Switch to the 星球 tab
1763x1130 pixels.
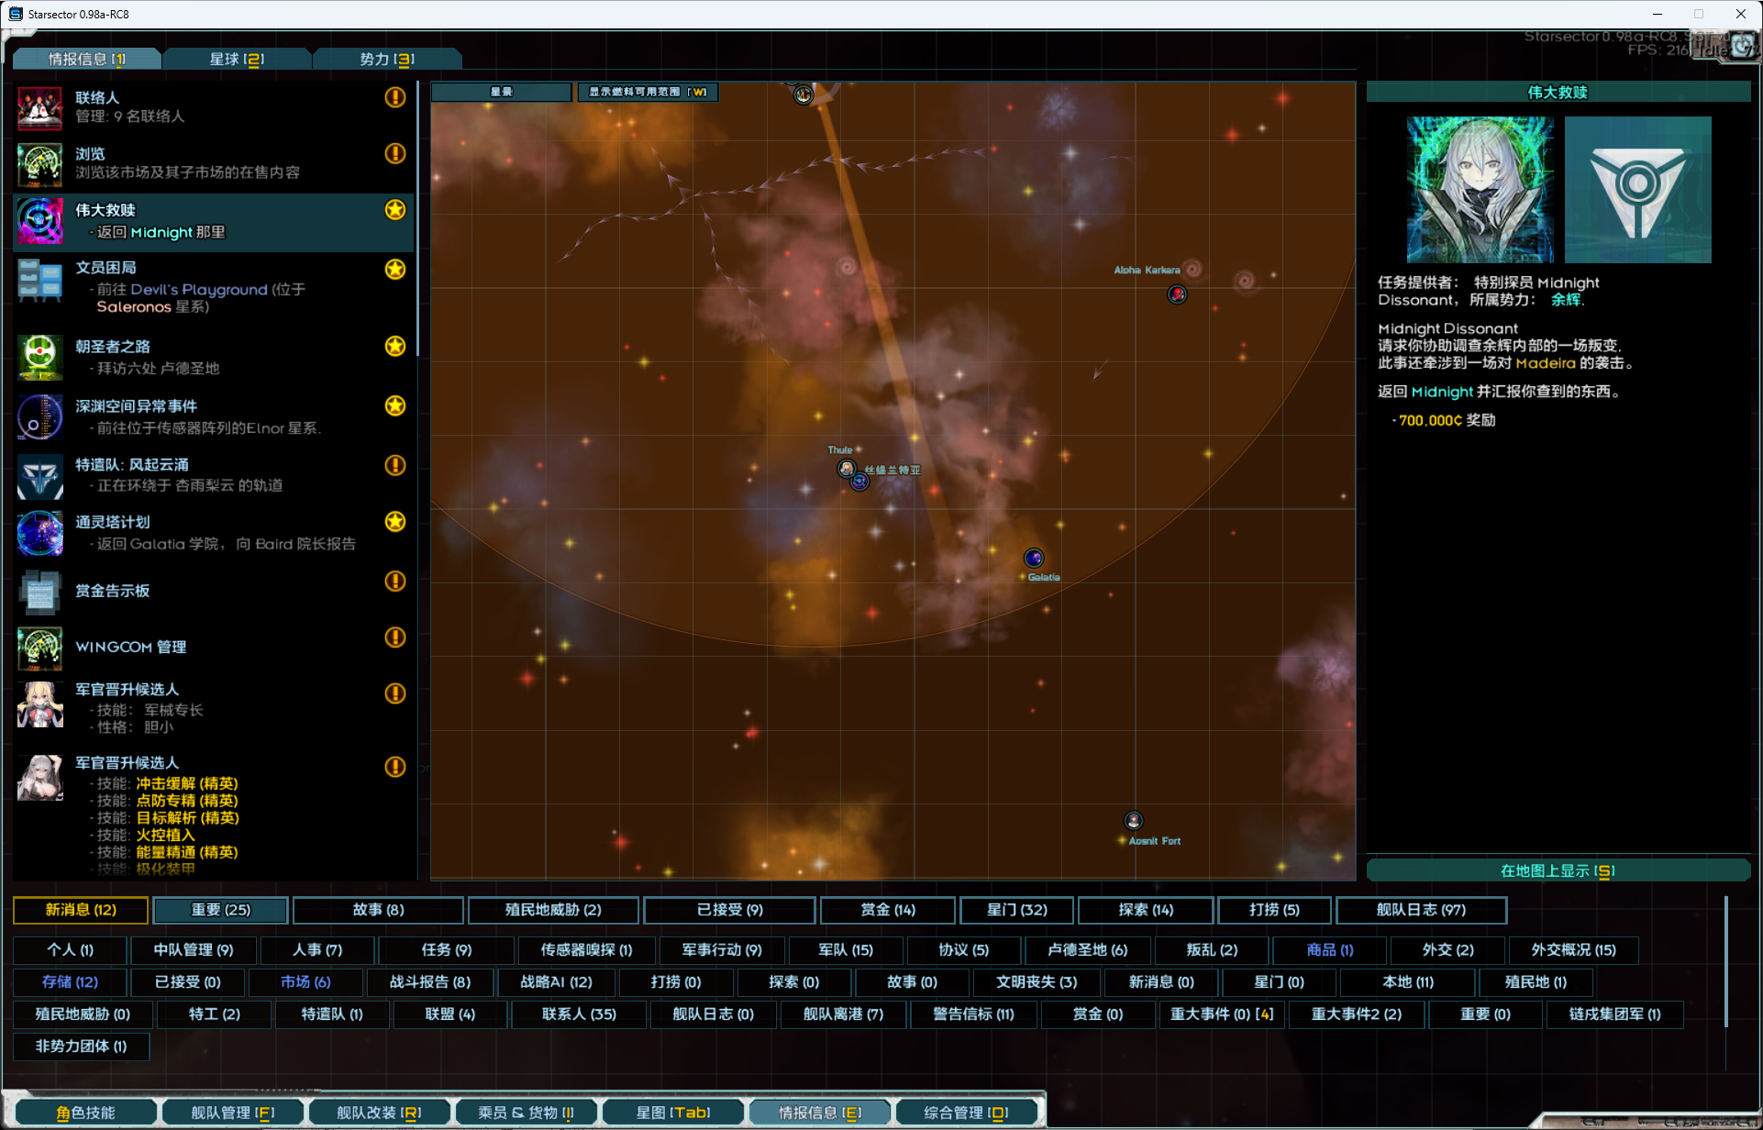pos(237,59)
